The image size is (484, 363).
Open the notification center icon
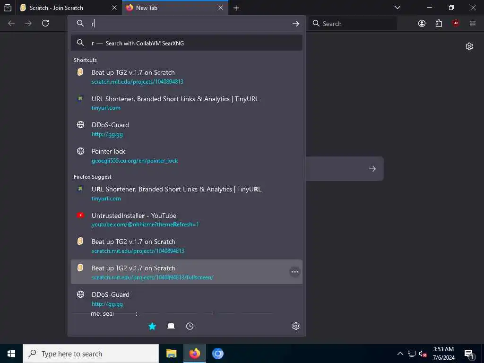(x=469, y=354)
